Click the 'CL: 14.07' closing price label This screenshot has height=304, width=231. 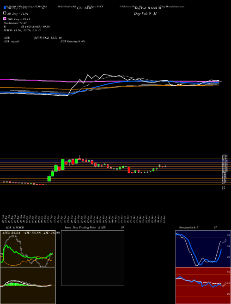tap(85, 8)
